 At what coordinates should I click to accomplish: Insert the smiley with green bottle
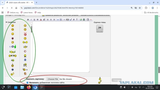coord(13,46)
